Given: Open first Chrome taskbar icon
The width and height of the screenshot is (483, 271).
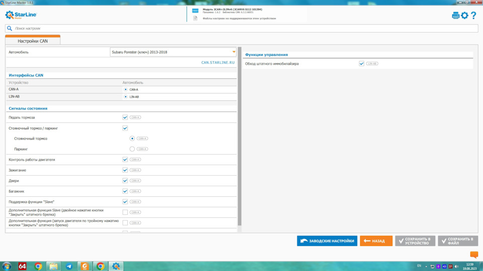Looking at the screenshot, I should [x=38, y=266].
